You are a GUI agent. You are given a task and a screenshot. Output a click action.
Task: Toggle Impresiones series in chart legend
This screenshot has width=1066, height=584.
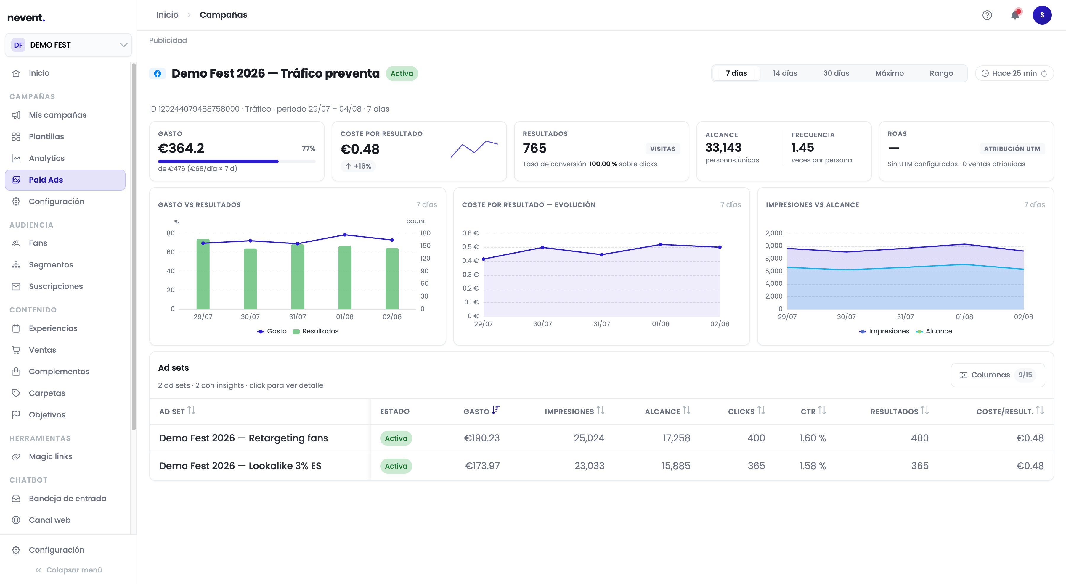click(884, 331)
